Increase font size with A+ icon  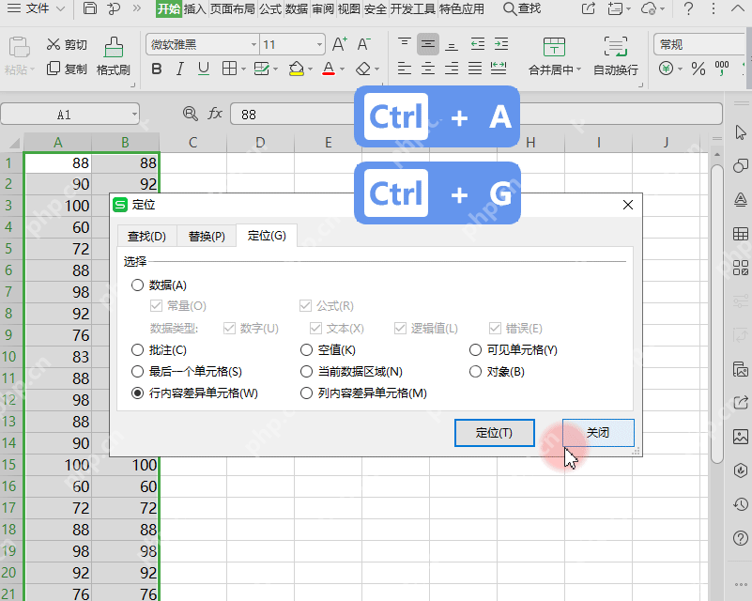pos(340,44)
